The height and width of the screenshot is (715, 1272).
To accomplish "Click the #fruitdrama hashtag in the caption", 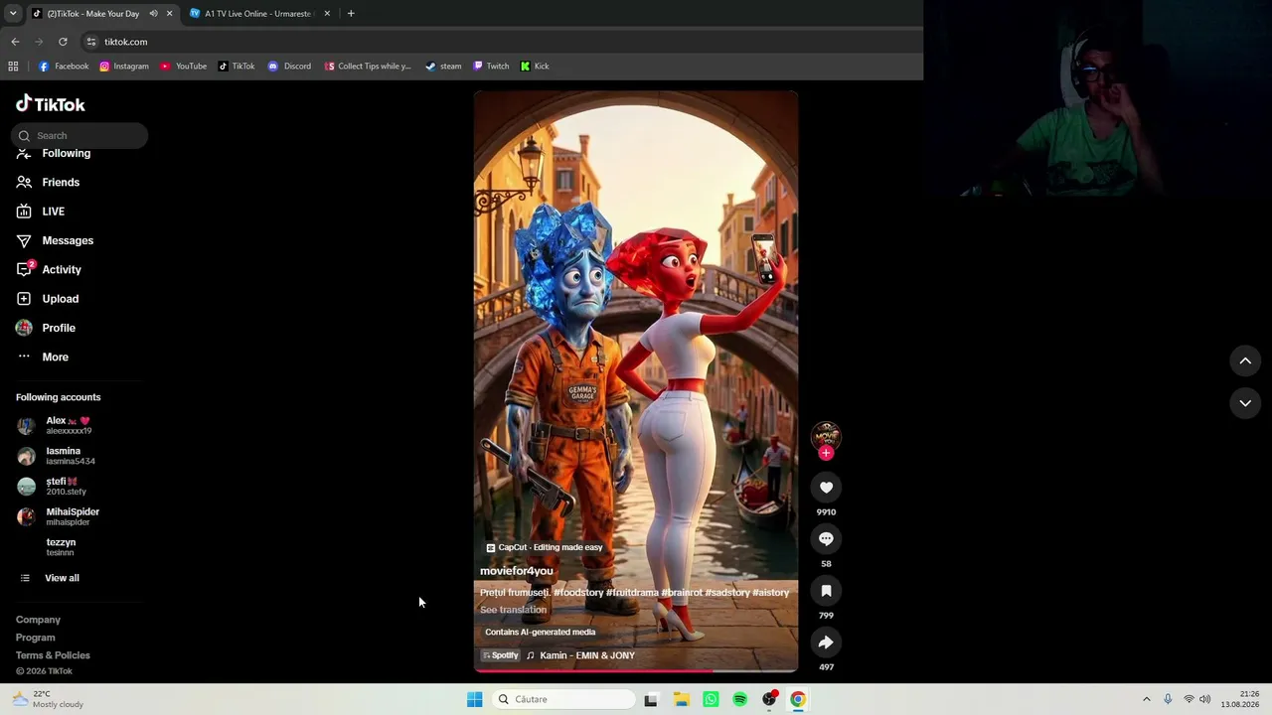I will click(x=632, y=593).
